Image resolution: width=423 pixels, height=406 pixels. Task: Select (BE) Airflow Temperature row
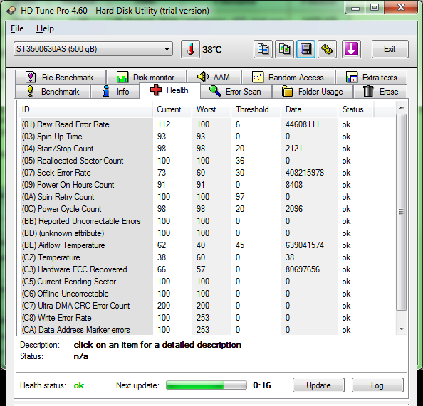coord(207,245)
